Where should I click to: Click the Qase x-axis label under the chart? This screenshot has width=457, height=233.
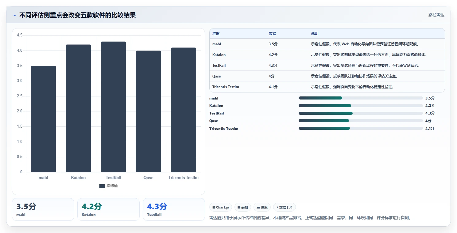148,178
